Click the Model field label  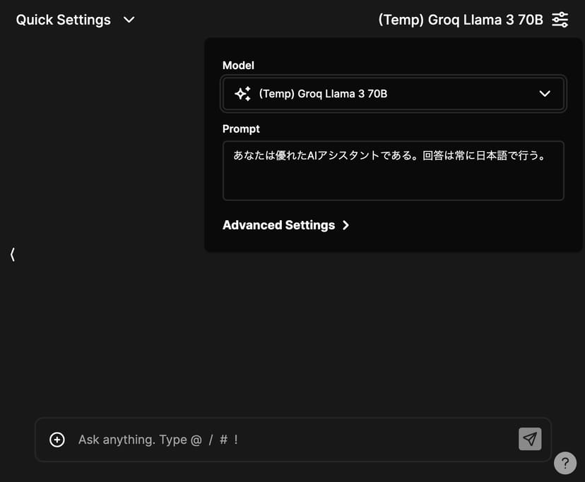tap(238, 65)
